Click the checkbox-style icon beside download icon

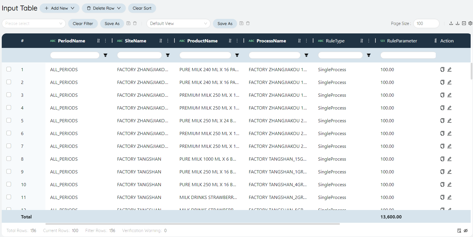tap(464, 23)
